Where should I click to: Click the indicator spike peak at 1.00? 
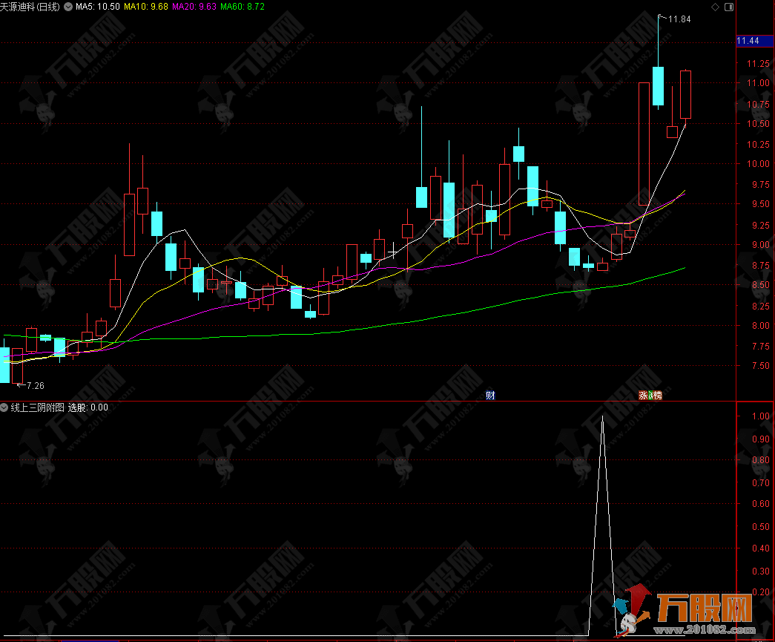tap(602, 417)
